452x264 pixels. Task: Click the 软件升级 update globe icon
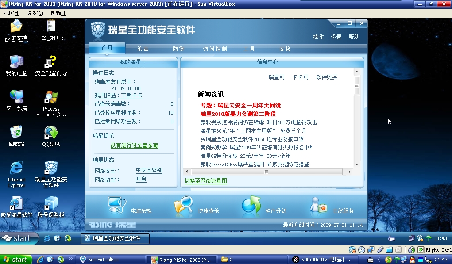click(x=251, y=205)
